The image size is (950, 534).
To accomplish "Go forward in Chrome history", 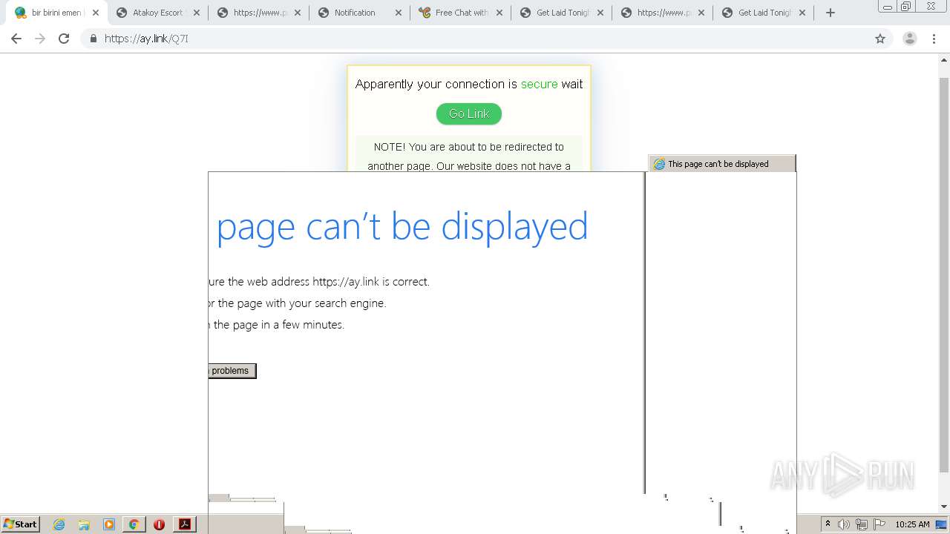I will (x=40, y=39).
